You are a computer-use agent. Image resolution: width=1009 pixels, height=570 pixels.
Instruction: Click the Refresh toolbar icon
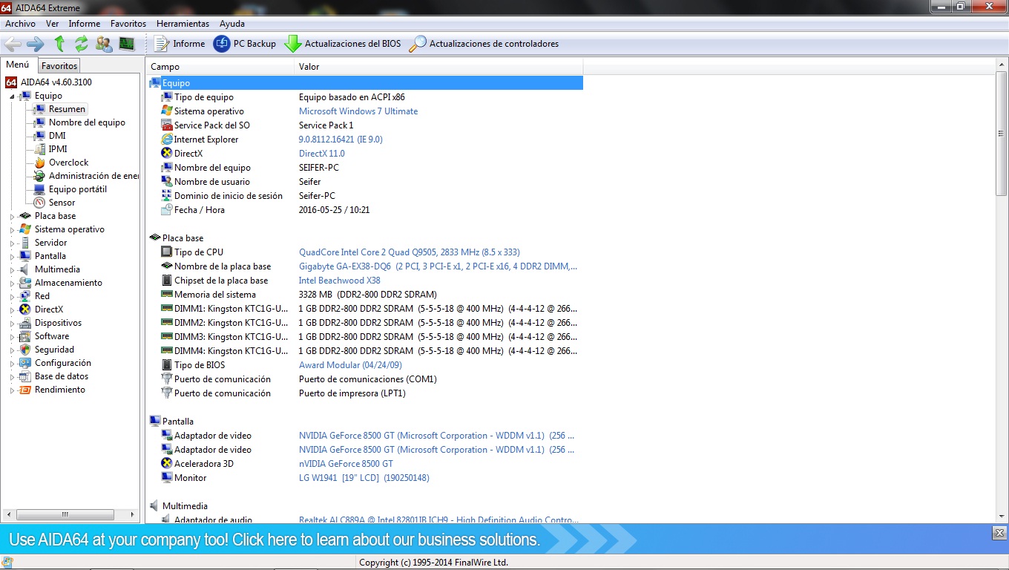(x=82, y=44)
